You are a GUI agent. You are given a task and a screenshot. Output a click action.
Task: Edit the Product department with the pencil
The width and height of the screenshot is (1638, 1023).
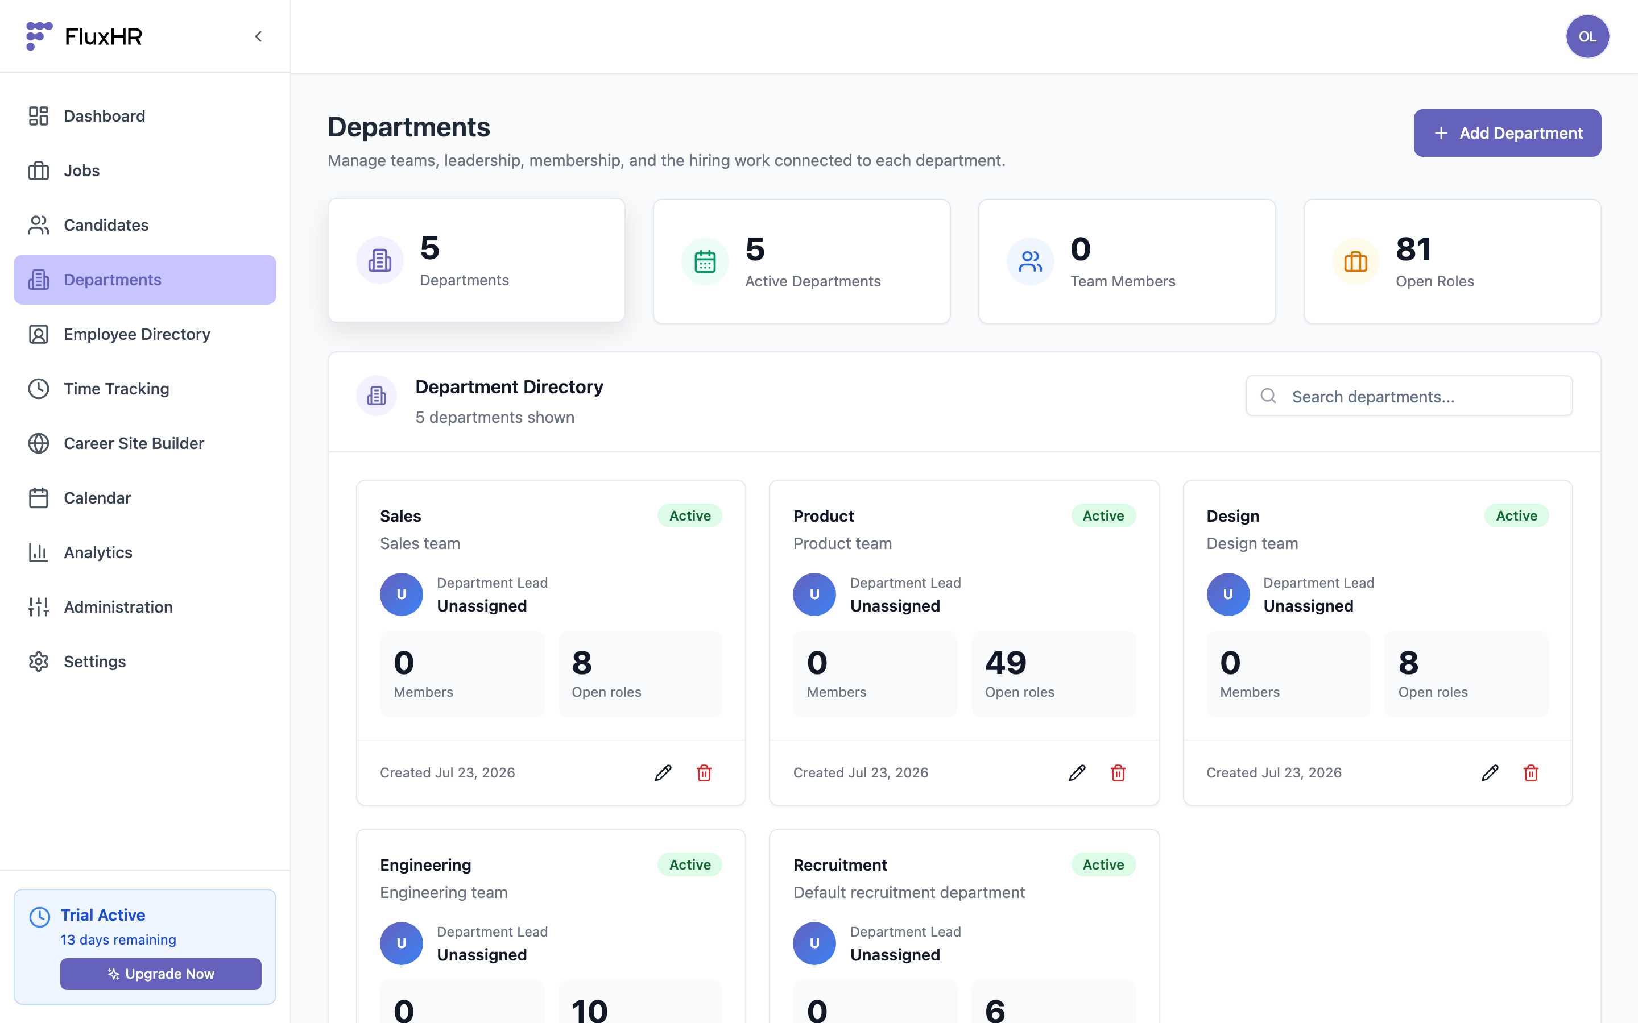coord(1077,773)
